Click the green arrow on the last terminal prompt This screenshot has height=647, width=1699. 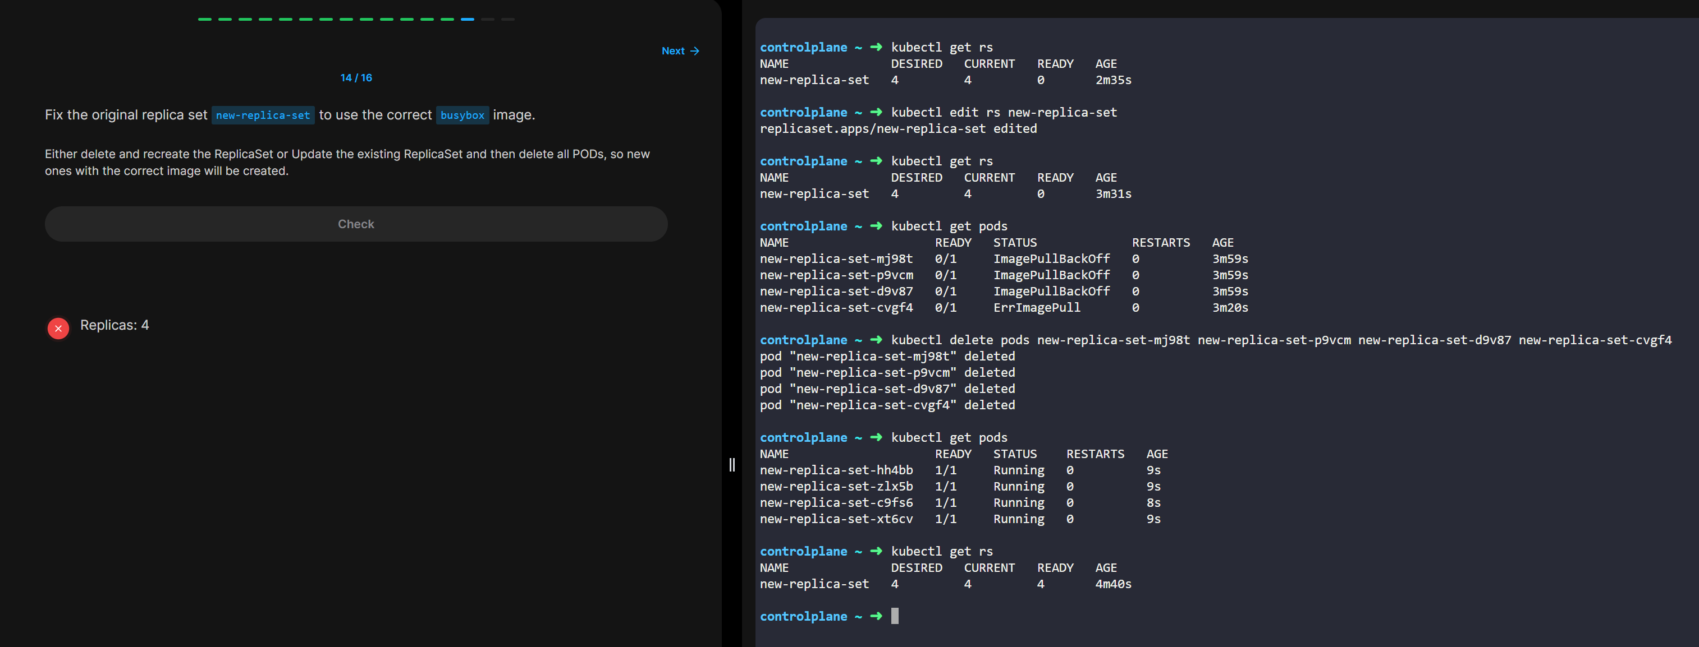(x=876, y=616)
